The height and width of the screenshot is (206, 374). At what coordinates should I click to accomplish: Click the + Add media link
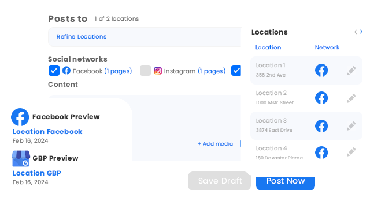pyautogui.click(x=215, y=144)
